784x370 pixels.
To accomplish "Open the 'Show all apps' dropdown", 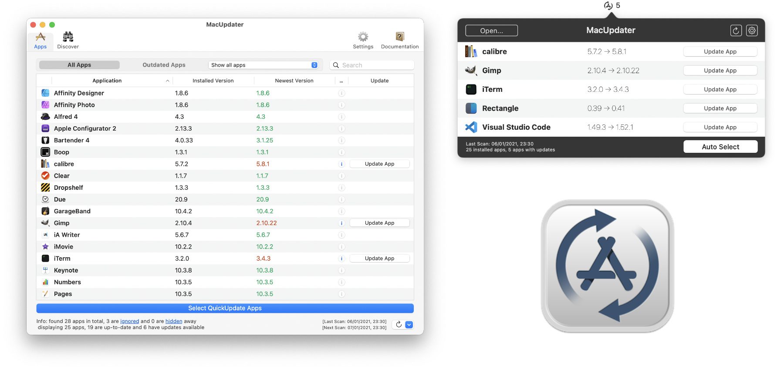I will point(264,65).
